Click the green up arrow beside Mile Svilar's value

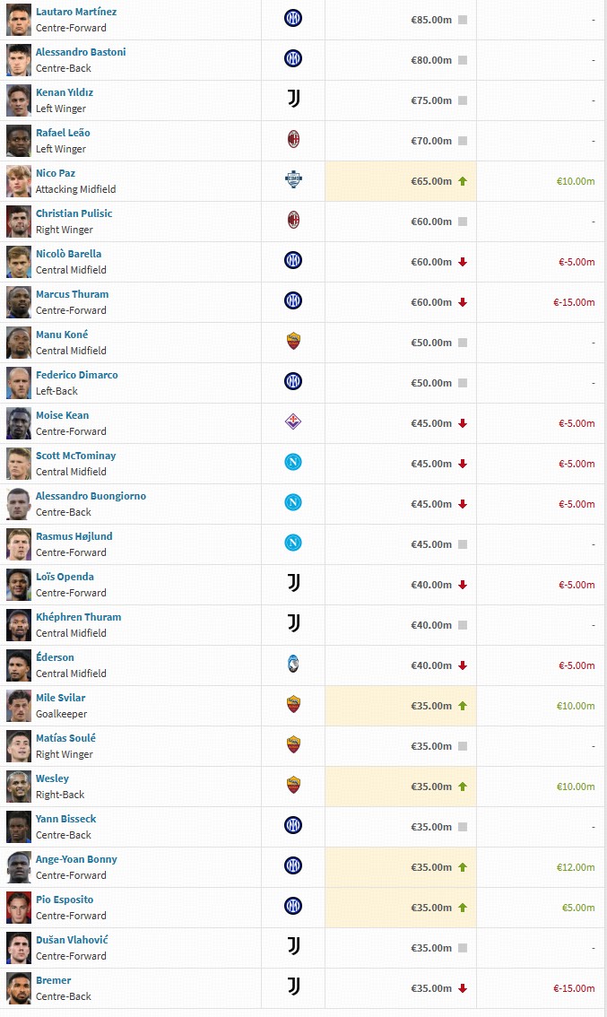coord(463,706)
